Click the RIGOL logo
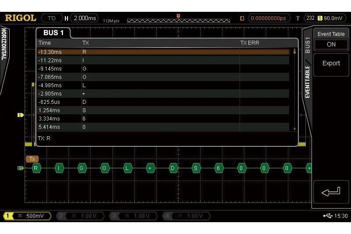 pyautogui.click(x=21, y=18)
